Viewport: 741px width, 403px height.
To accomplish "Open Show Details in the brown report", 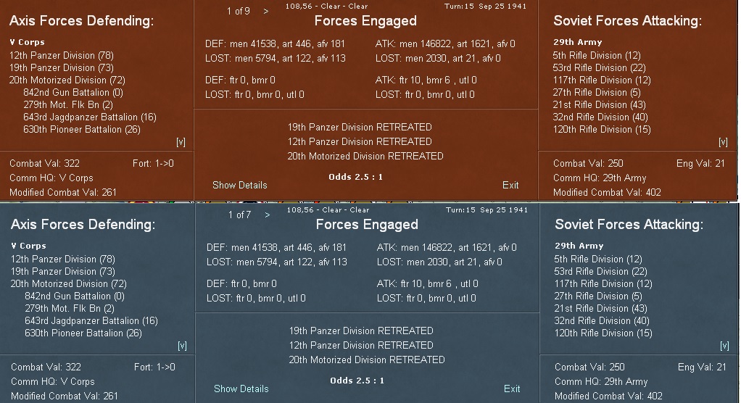I will tap(239, 185).
